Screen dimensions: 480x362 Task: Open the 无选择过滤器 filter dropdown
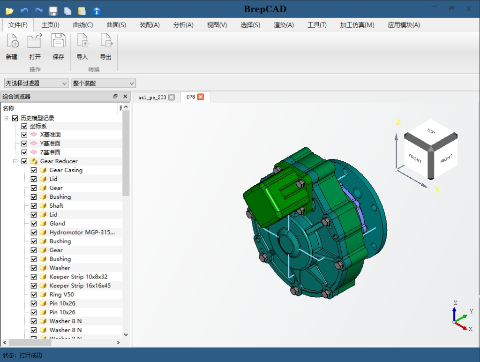(x=36, y=83)
